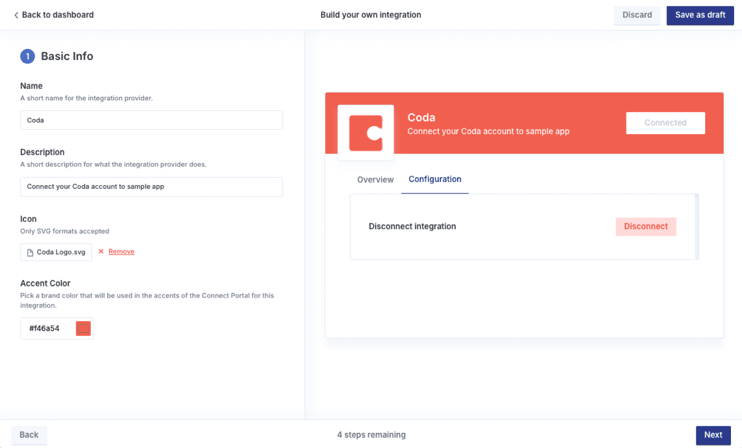742x448 pixels.
Task: Open the accent color swatch picker
Action: (x=83, y=329)
